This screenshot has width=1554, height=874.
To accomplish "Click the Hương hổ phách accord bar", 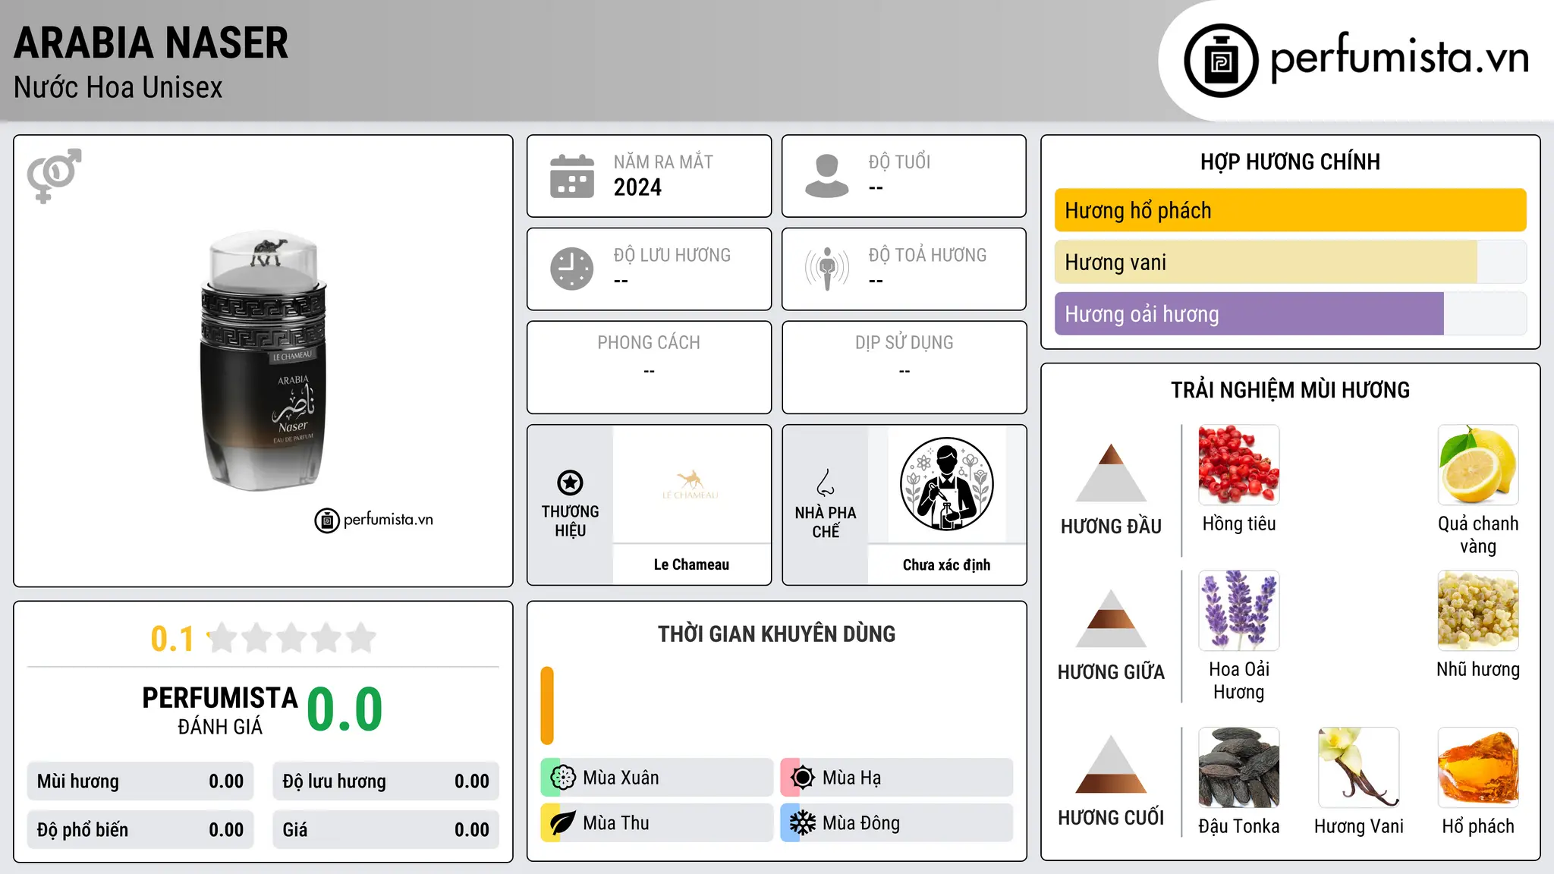I will [1290, 210].
